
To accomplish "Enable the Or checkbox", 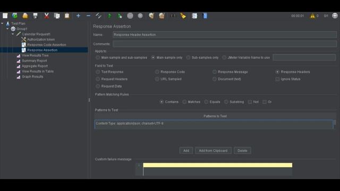I will tap(265, 102).
